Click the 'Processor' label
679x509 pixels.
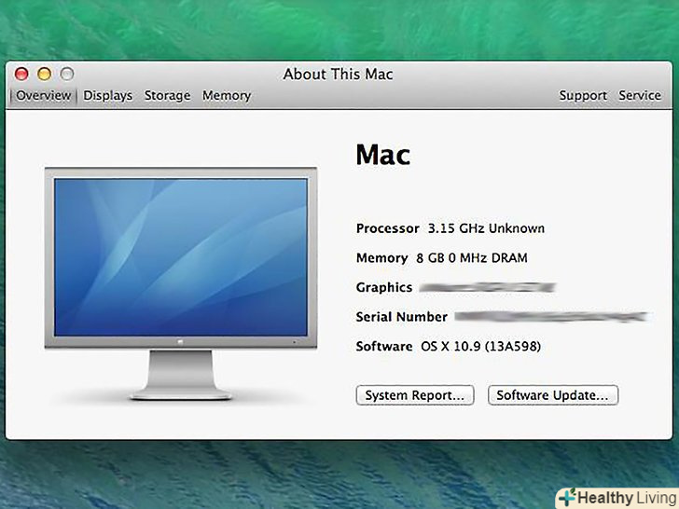[x=388, y=228]
